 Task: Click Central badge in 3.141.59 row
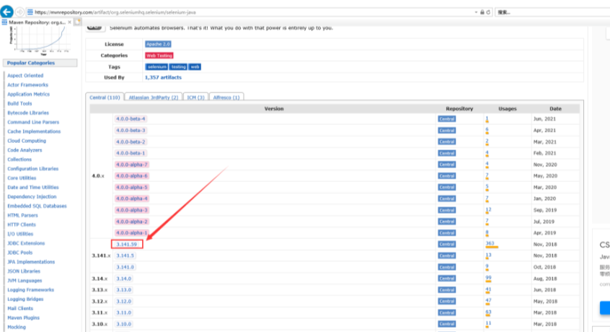(446, 245)
